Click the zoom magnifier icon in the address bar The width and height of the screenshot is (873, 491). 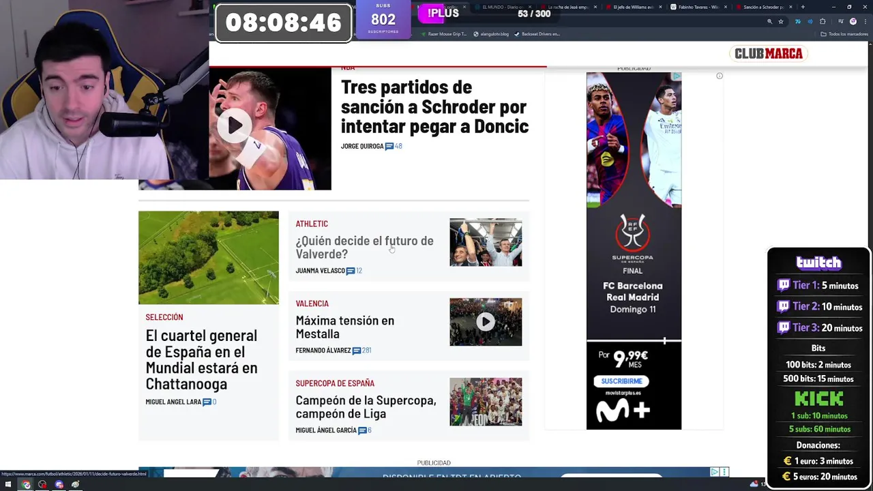point(770,21)
